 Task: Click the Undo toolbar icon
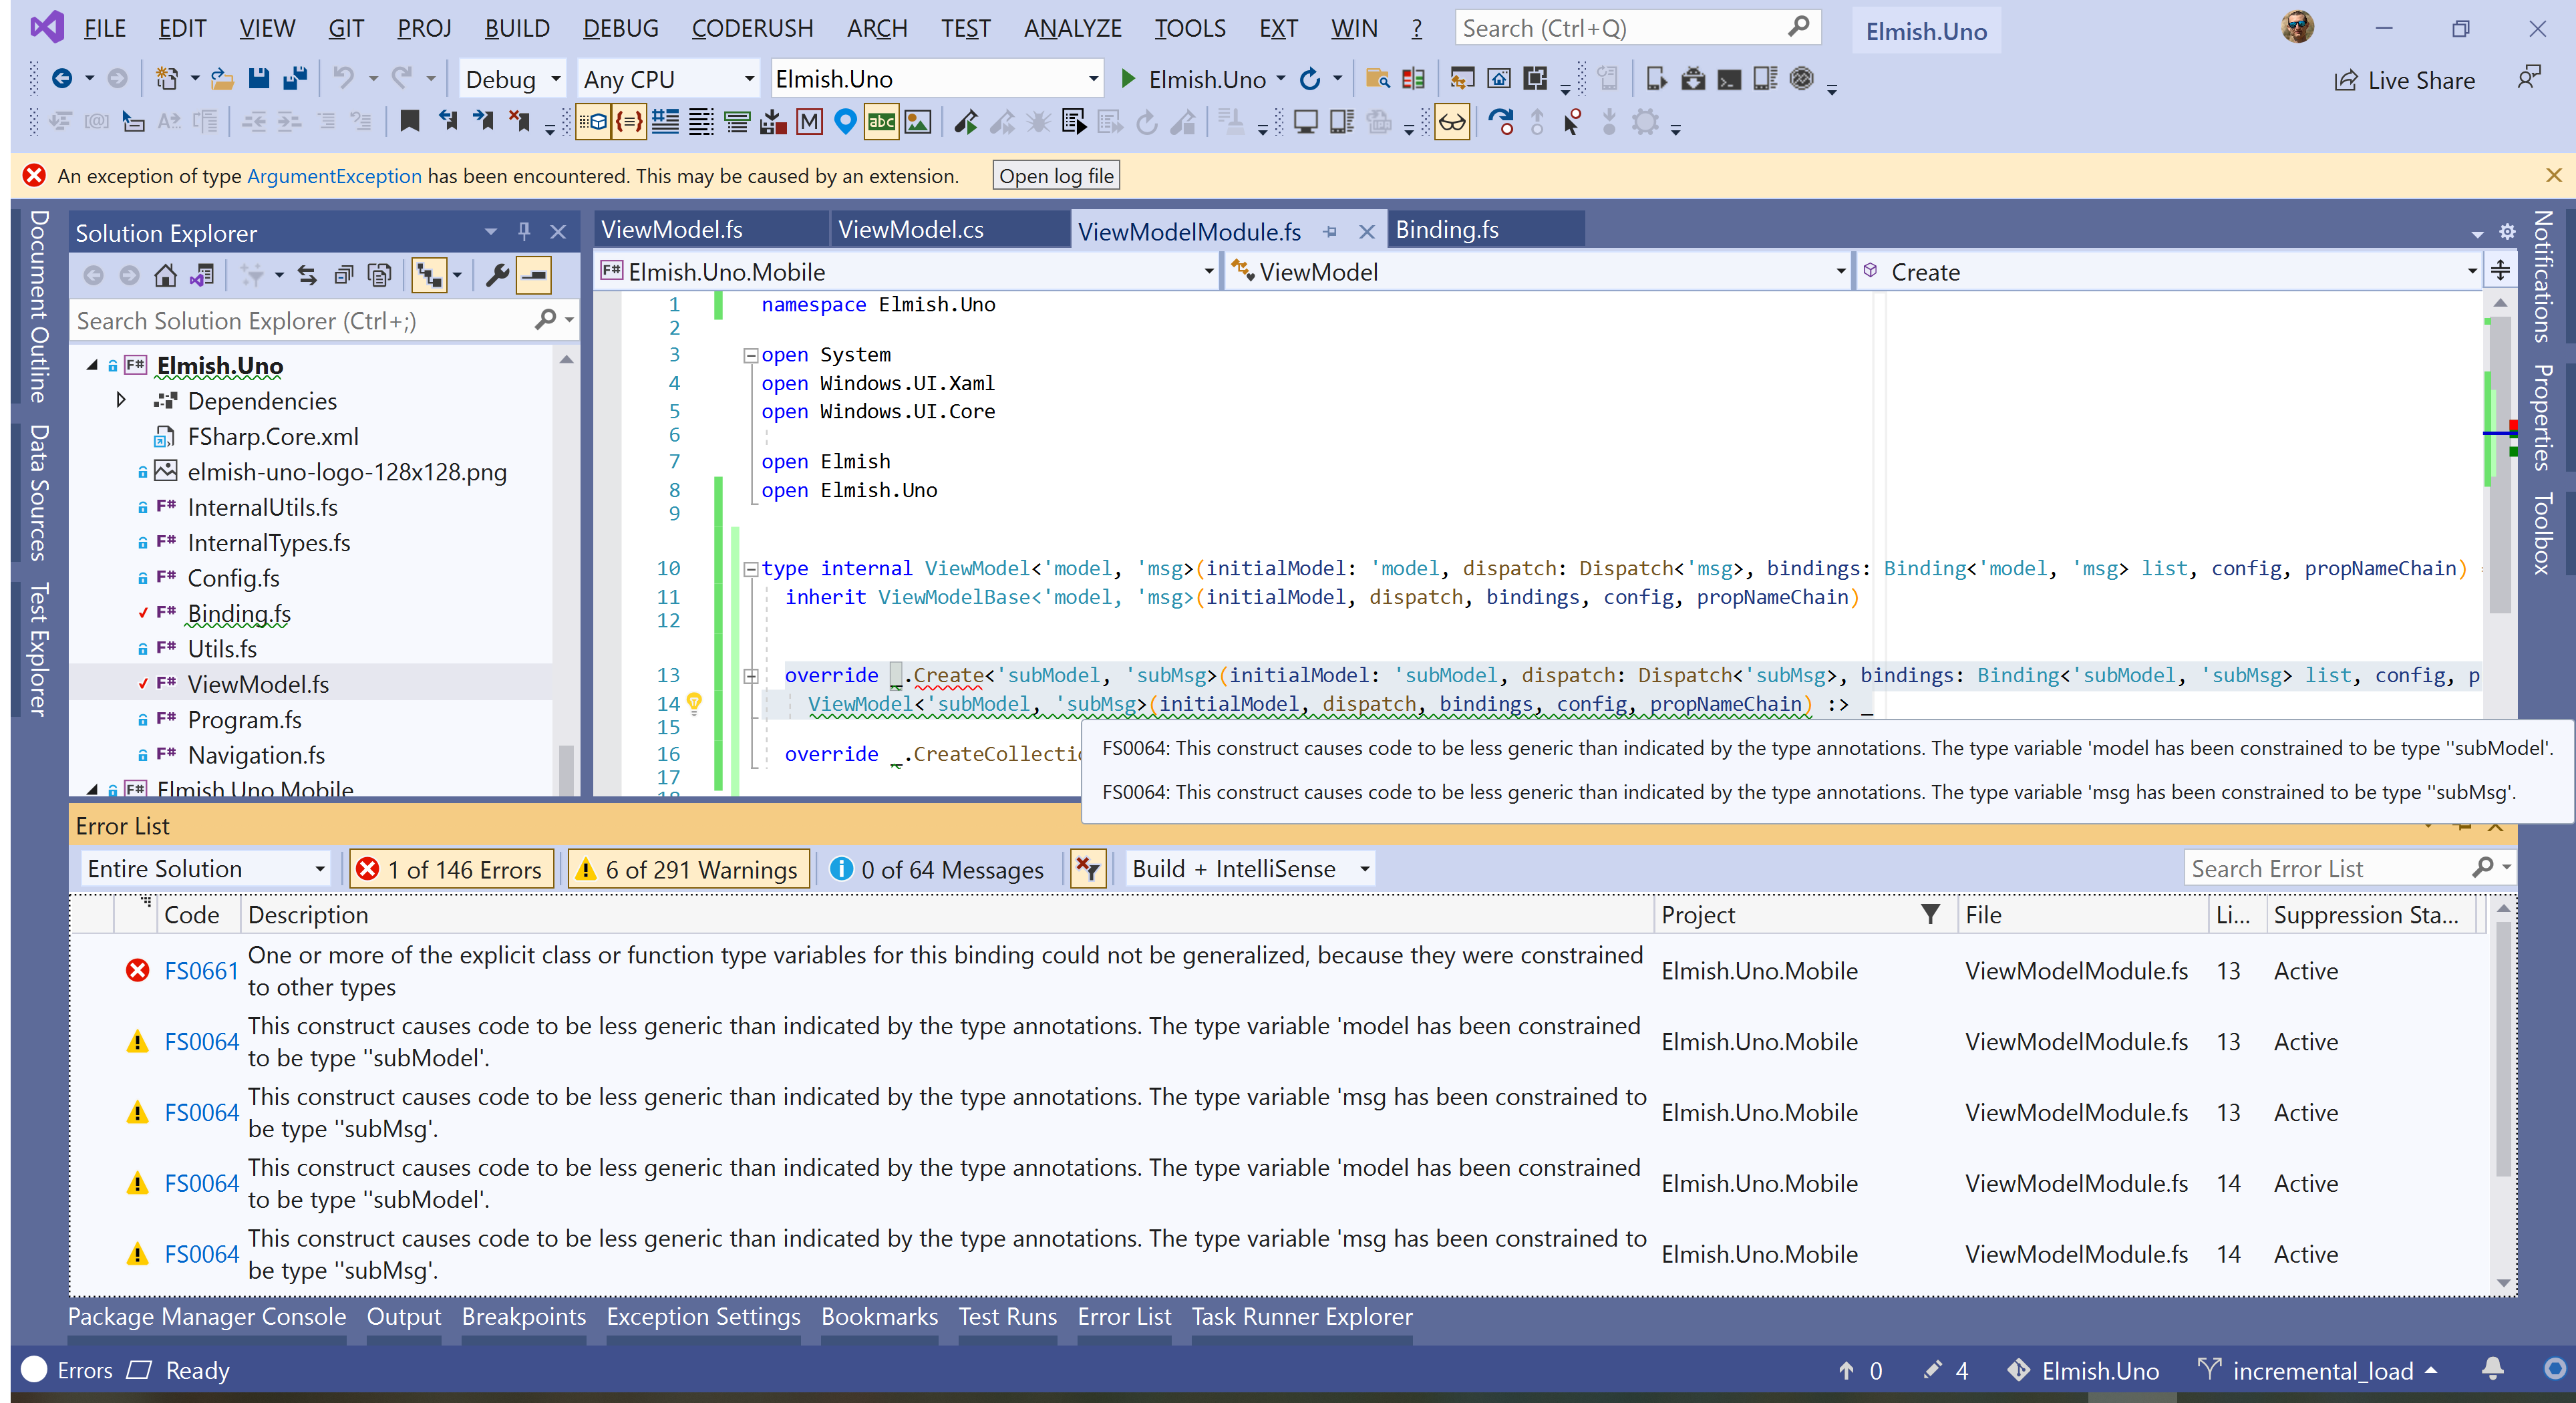[344, 78]
